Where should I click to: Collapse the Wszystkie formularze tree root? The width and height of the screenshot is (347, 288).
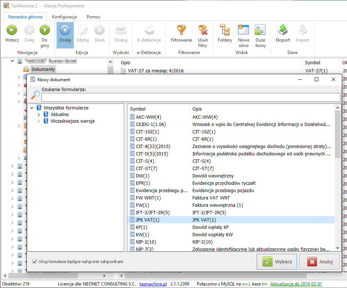pos(32,108)
